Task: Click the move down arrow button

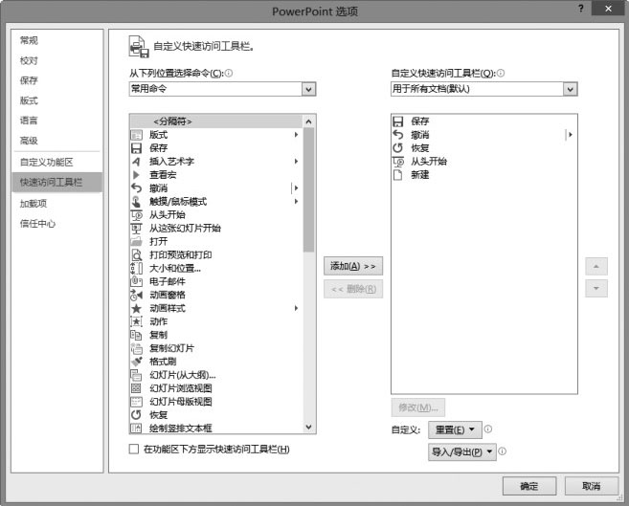Action: point(596,289)
